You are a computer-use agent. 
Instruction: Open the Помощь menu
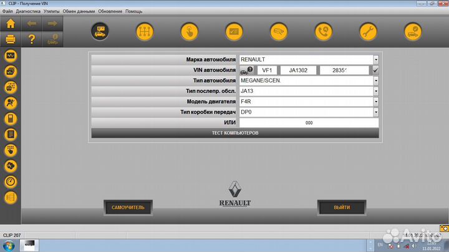tap(133, 11)
